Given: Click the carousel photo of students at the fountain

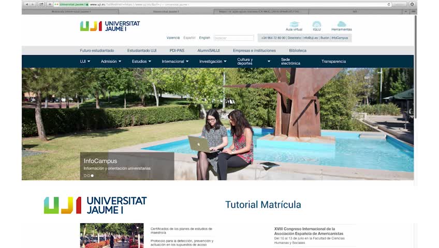Looking at the screenshot, I should pos(218,124).
